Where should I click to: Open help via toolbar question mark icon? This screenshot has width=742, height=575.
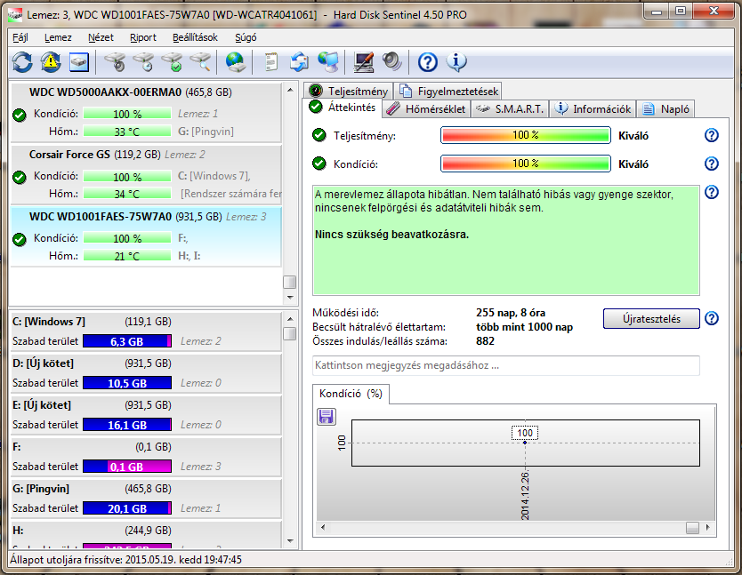[428, 62]
